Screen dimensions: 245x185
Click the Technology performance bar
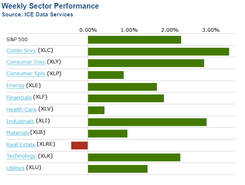(134, 157)
